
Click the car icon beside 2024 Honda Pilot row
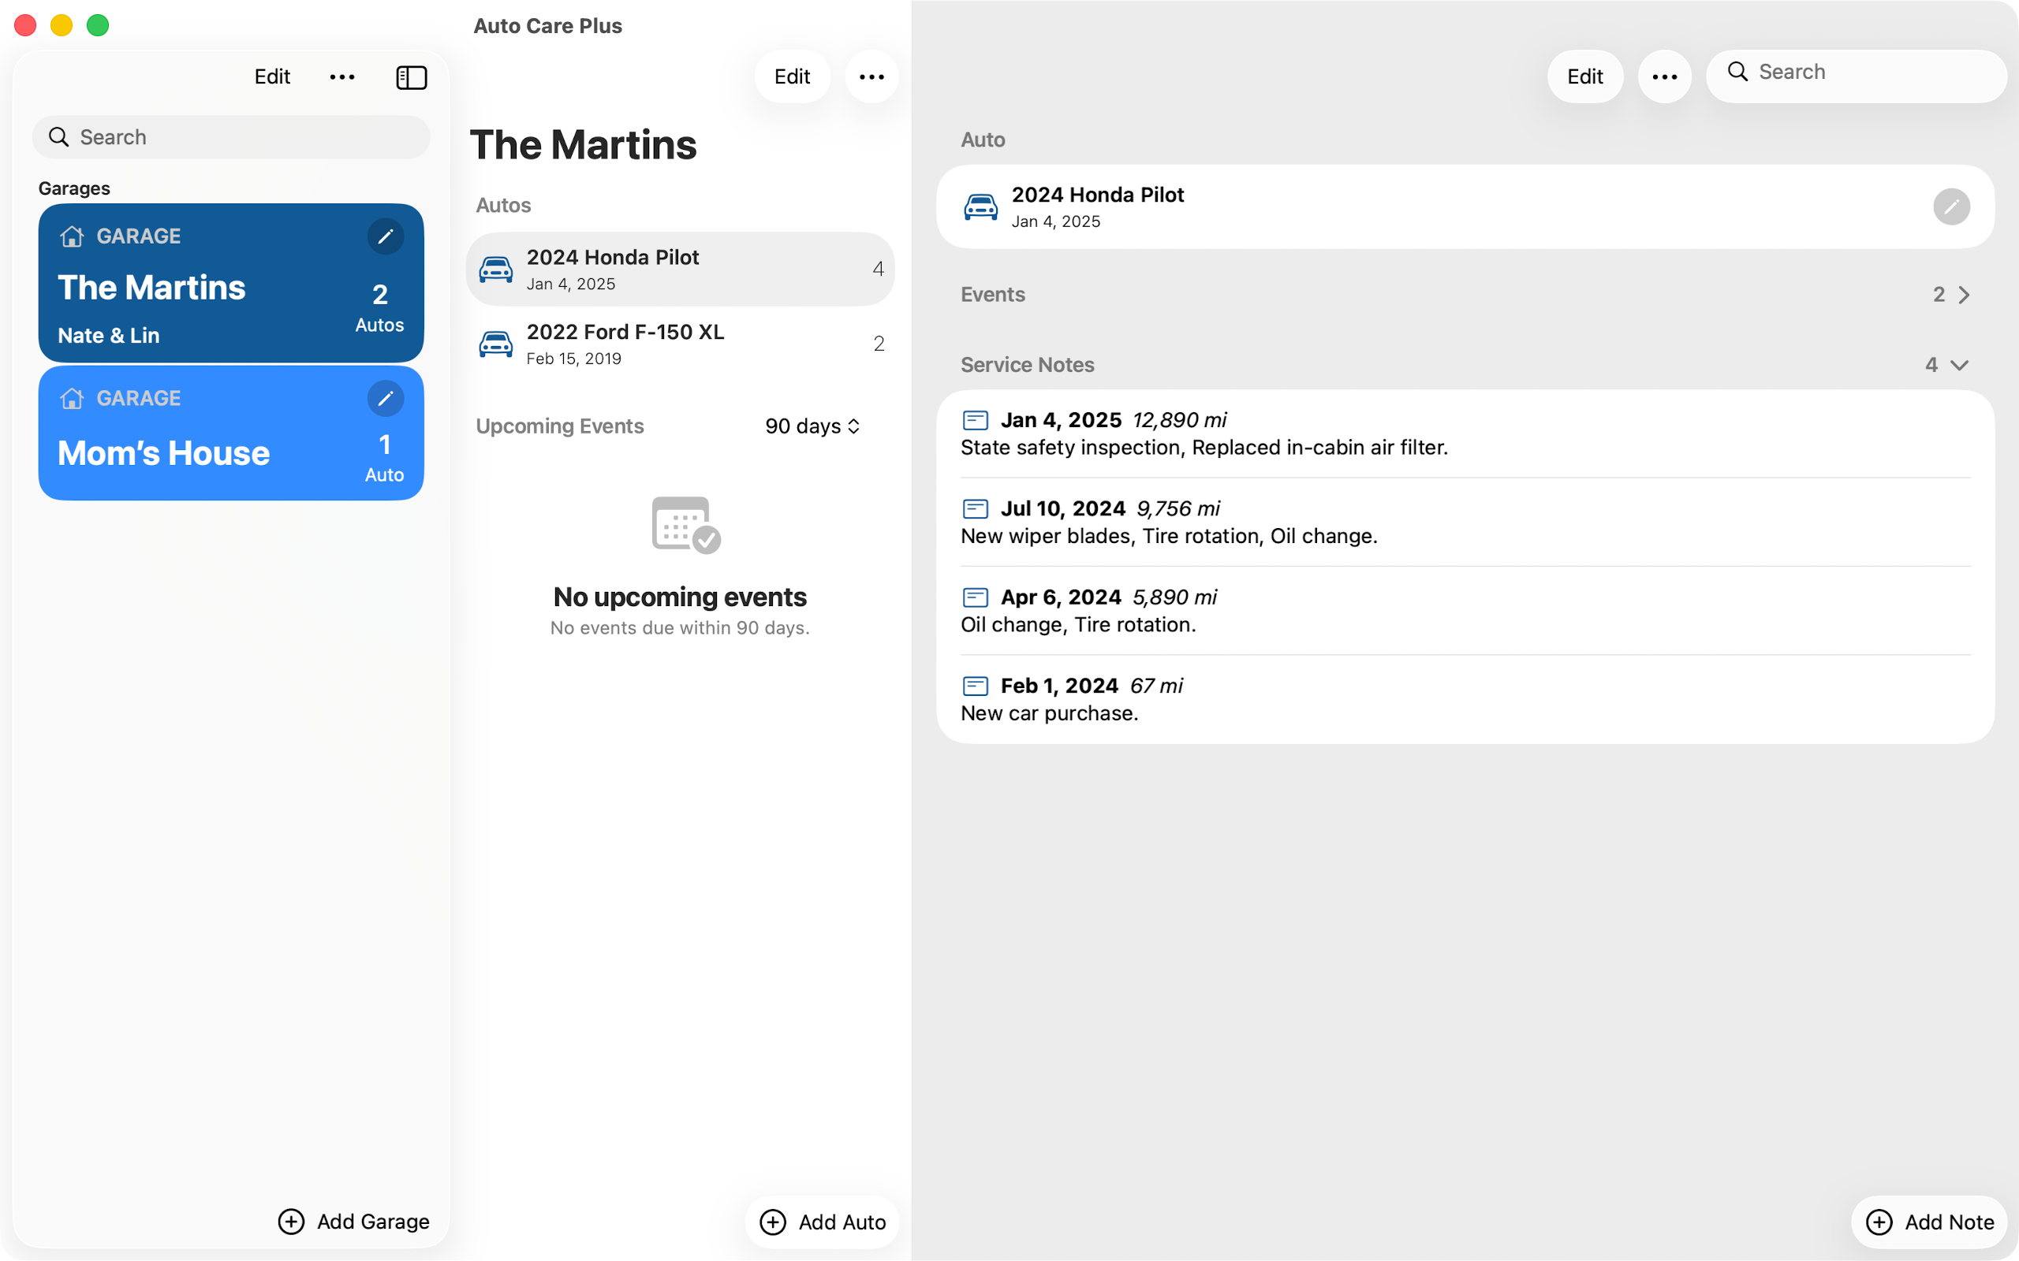pyautogui.click(x=495, y=270)
